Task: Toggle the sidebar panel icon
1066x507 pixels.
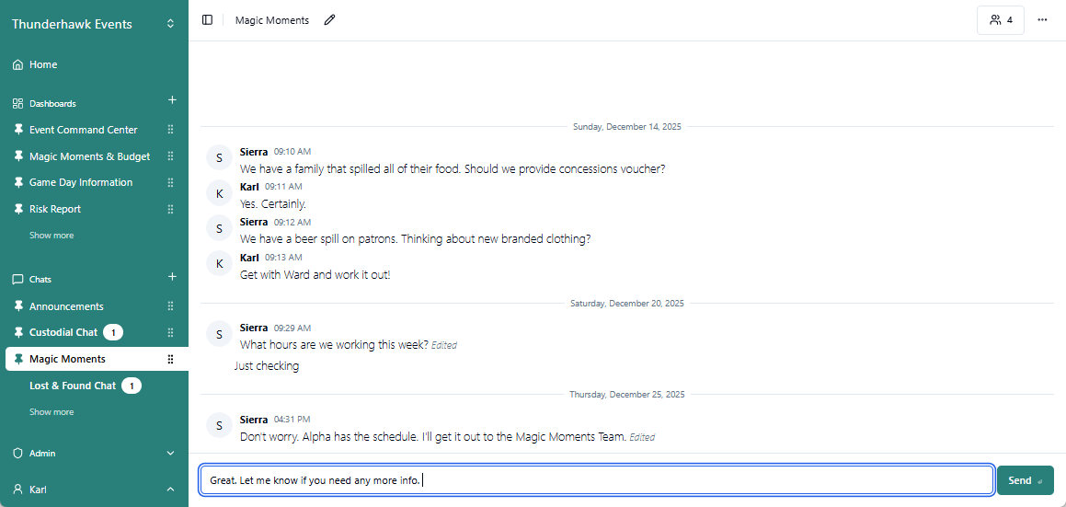Action: pos(207,20)
